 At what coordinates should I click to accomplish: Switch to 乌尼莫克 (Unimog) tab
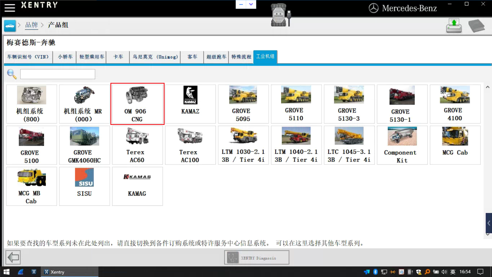click(x=156, y=57)
